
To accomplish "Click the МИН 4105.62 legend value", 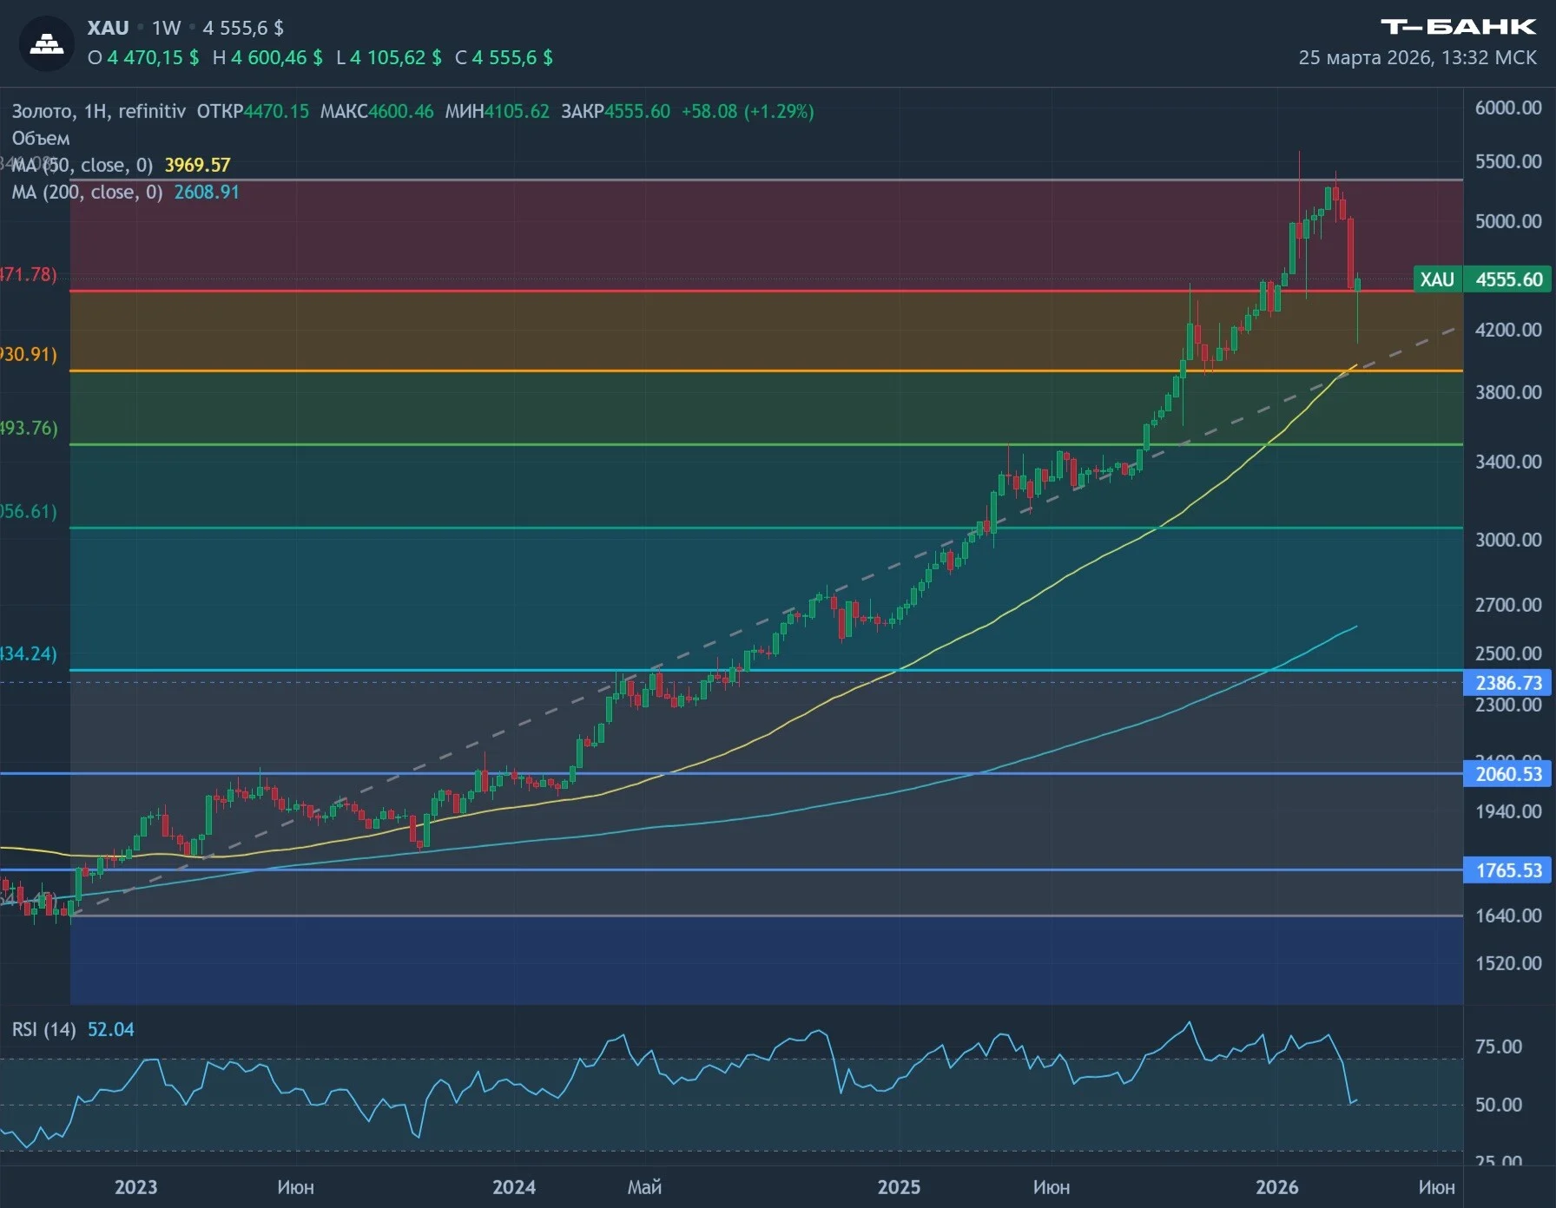I will pyautogui.click(x=498, y=111).
